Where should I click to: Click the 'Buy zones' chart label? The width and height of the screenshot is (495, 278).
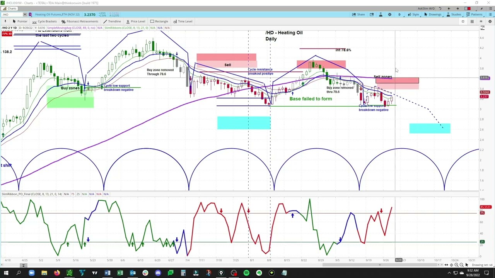click(70, 88)
